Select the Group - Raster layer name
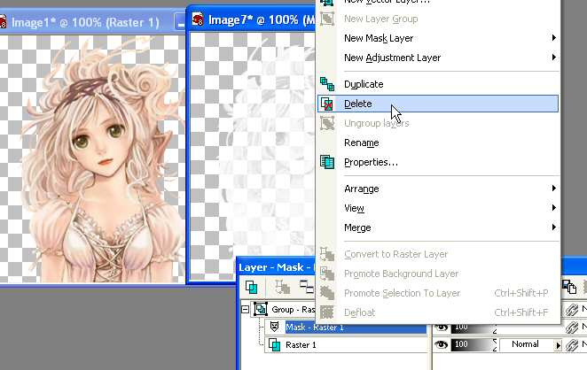Viewport: 587px width, 370px height. [x=293, y=310]
